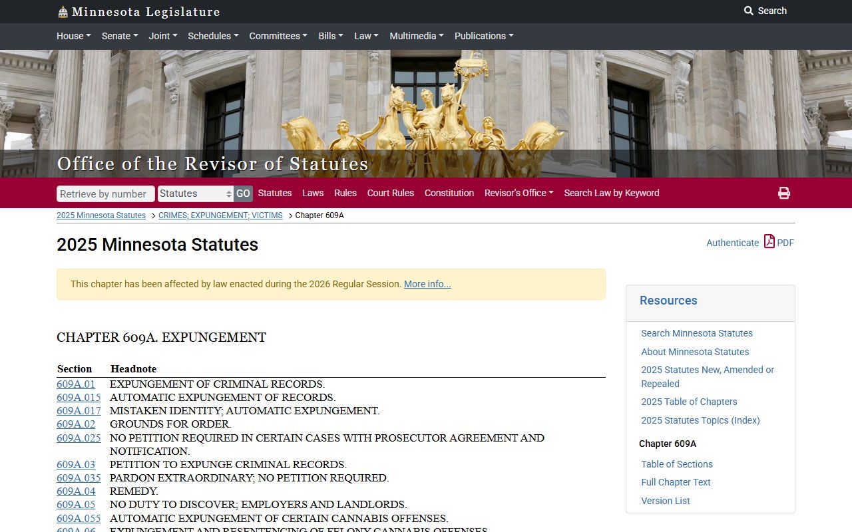Expand the House dropdown menu

coord(73,36)
